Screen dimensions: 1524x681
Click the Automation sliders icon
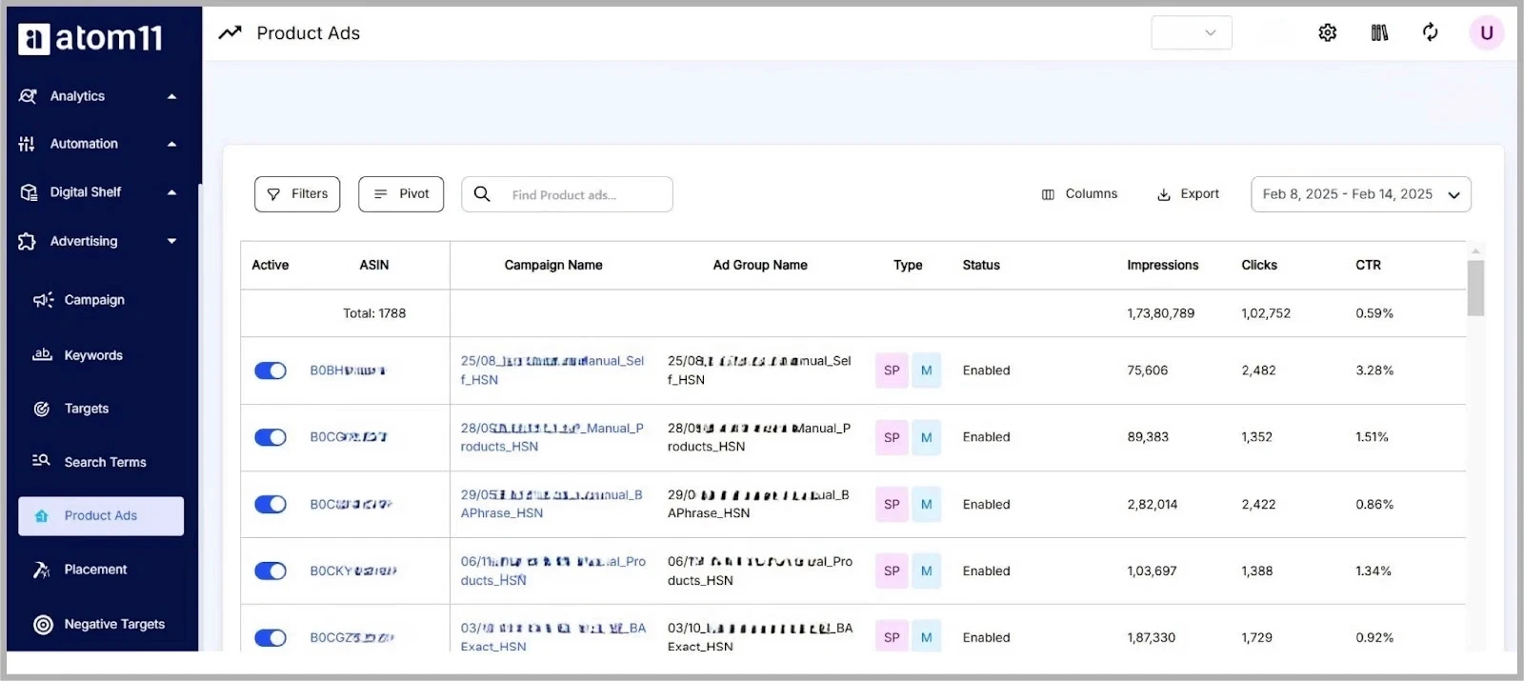27,144
